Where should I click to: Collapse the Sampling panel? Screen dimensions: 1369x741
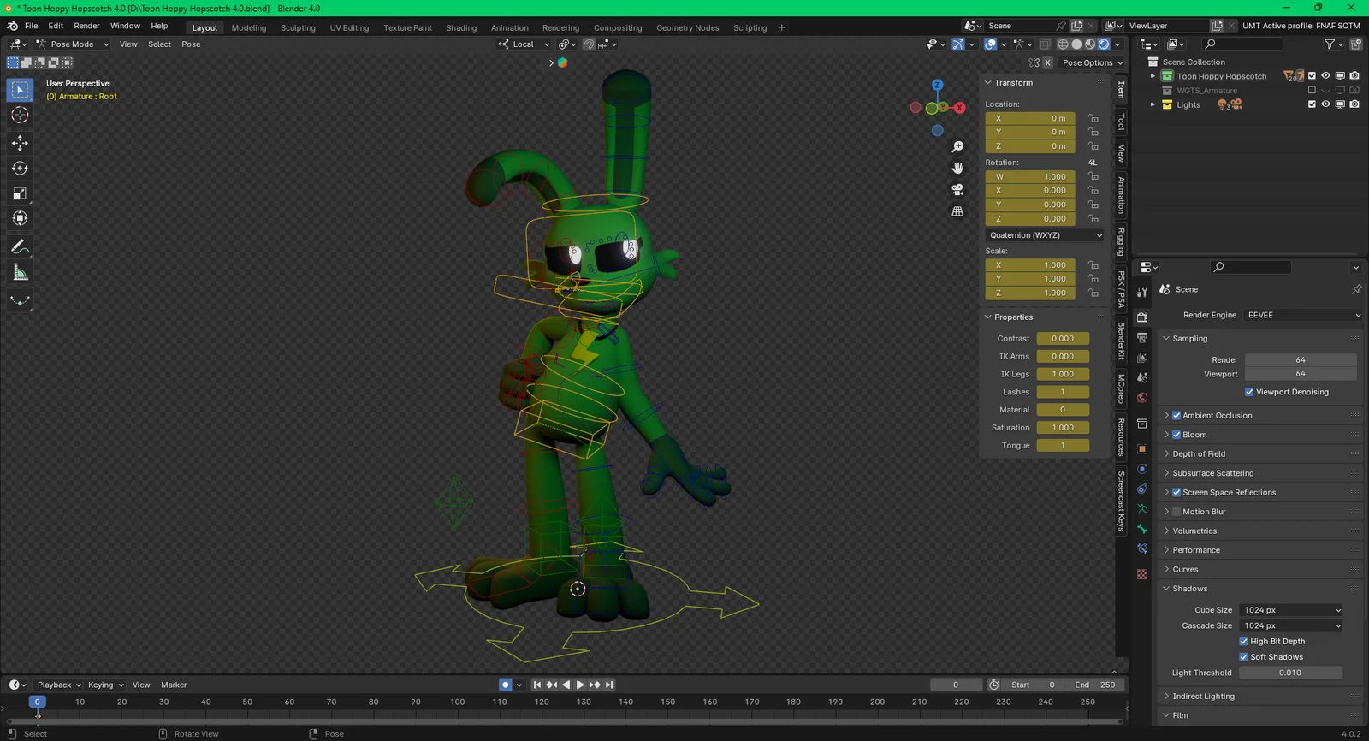point(1189,339)
